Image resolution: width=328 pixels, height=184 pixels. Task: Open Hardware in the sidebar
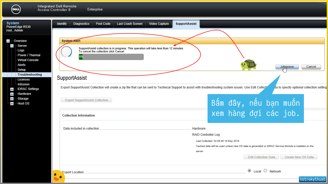(x=24, y=94)
